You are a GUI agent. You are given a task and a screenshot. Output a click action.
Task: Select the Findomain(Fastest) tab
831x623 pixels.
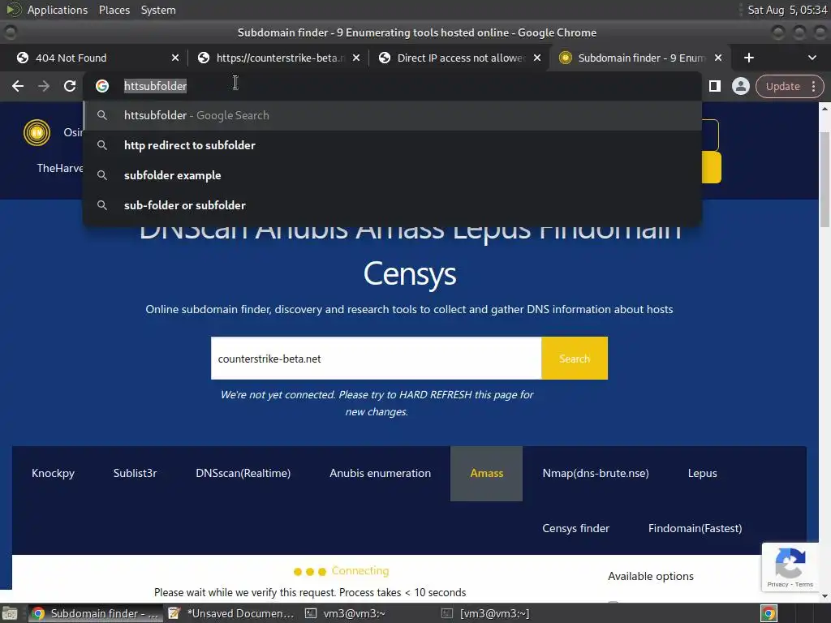pyautogui.click(x=695, y=528)
